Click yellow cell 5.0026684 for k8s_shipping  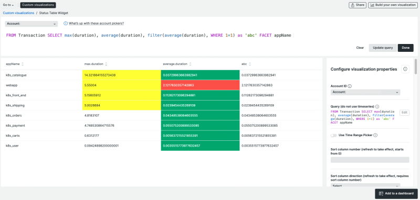point(122,105)
